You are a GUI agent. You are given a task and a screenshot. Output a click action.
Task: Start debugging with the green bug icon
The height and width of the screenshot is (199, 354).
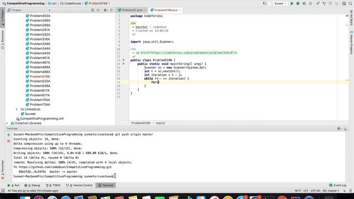[298, 3]
